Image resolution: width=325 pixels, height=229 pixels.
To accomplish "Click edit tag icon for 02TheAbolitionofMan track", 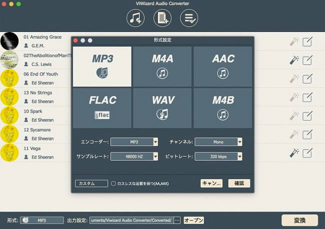I will click(x=307, y=60).
